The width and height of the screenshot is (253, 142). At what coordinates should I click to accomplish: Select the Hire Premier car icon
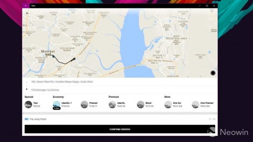pos(196,105)
